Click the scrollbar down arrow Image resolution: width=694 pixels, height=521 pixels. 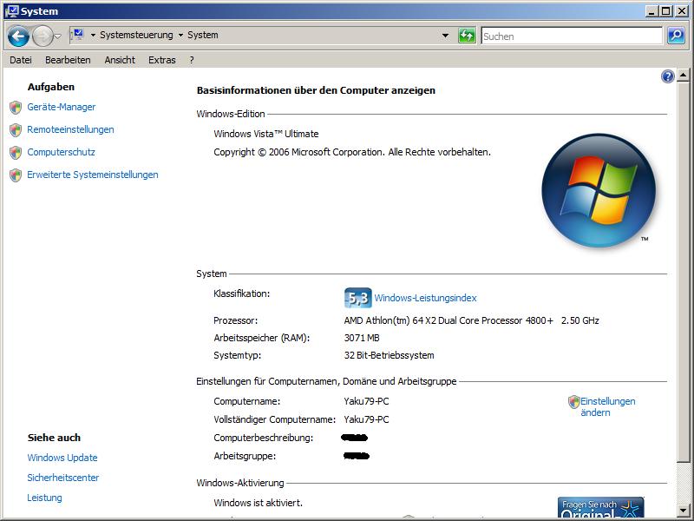(x=683, y=511)
